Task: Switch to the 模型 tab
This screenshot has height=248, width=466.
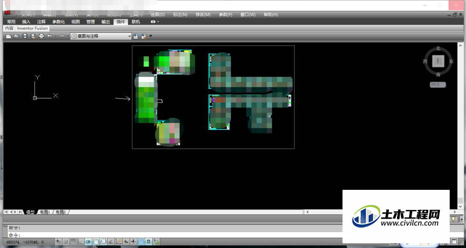Action: (x=30, y=212)
